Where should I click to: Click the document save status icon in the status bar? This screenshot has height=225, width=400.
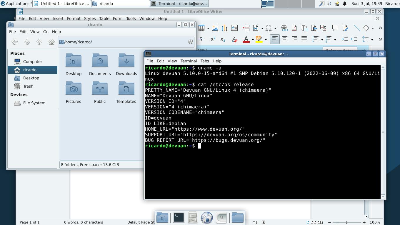pyautogui.click(x=264, y=222)
